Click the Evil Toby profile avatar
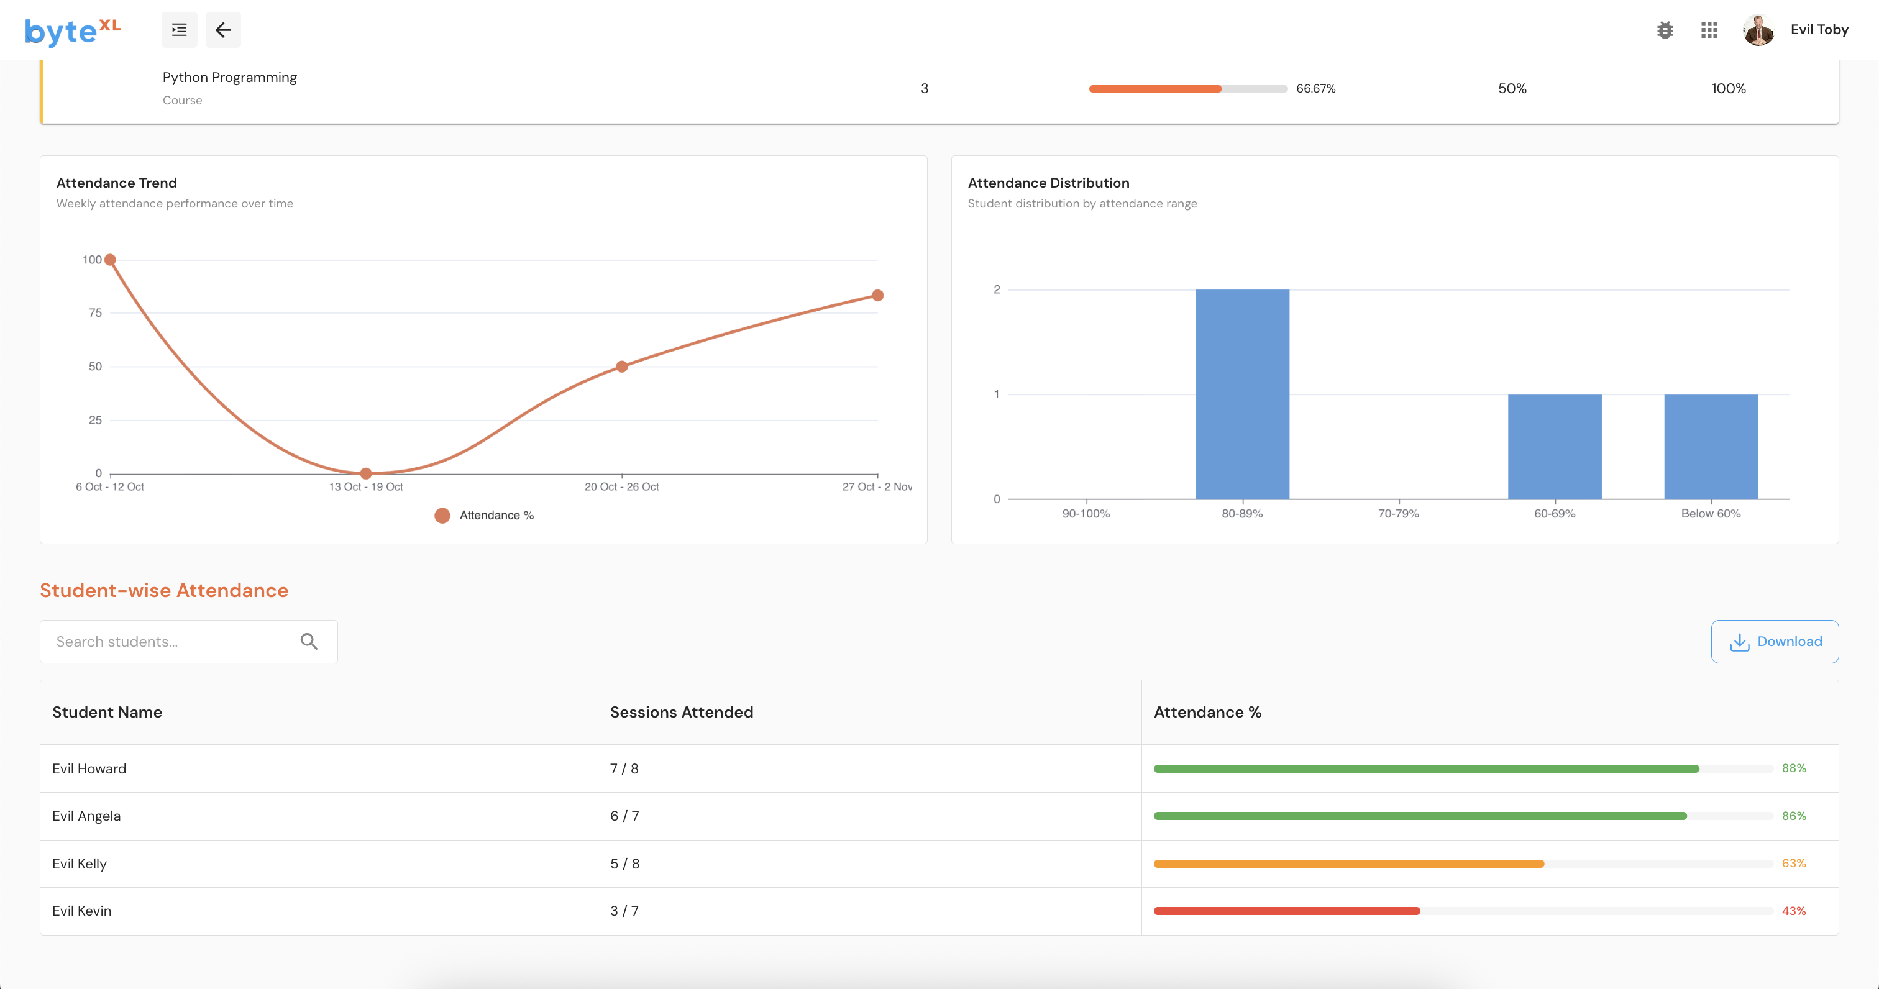The width and height of the screenshot is (1879, 989). coord(1758,30)
